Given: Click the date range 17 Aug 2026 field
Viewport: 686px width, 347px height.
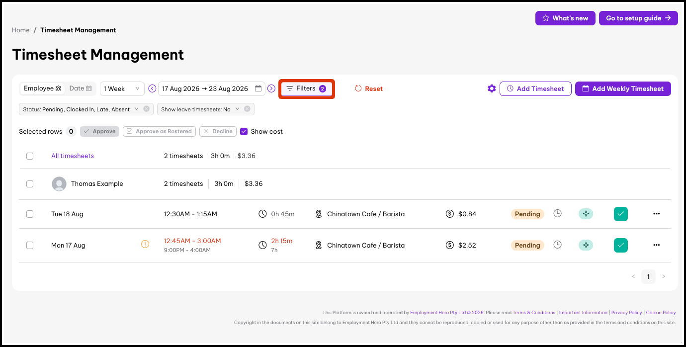Looking at the screenshot, I should pos(212,88).
